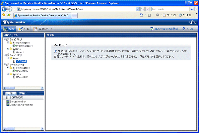Screen dimensions: 199x133
Task: Click the blue question mark help icon
Action: 183,29
